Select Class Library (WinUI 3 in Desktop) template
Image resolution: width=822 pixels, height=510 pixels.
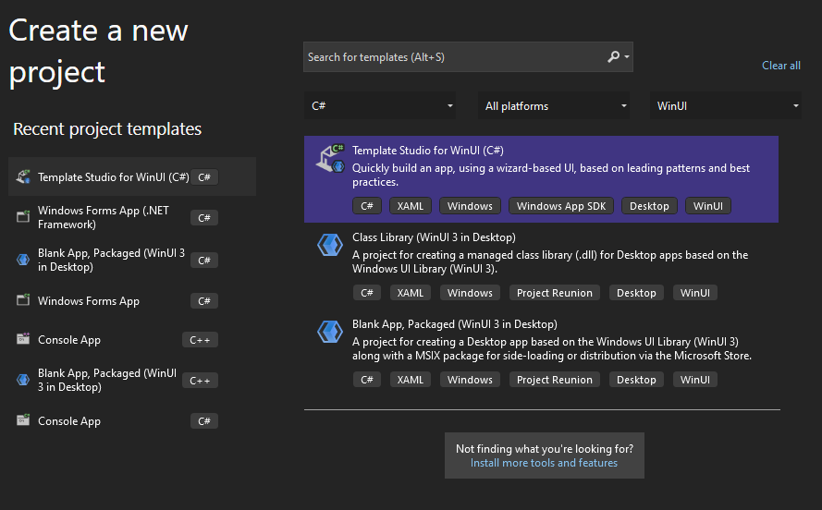[x=541, y=266]
